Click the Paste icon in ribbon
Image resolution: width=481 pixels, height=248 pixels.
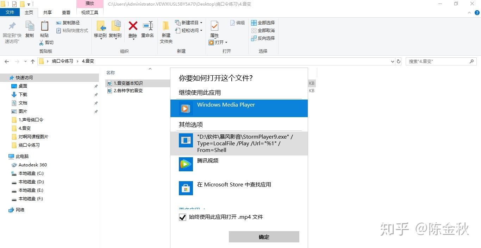pos(44,30)
